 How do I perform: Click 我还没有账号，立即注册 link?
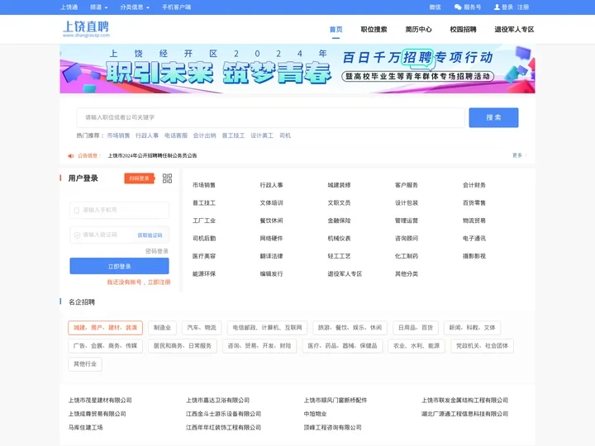click(x=139, y=282)
